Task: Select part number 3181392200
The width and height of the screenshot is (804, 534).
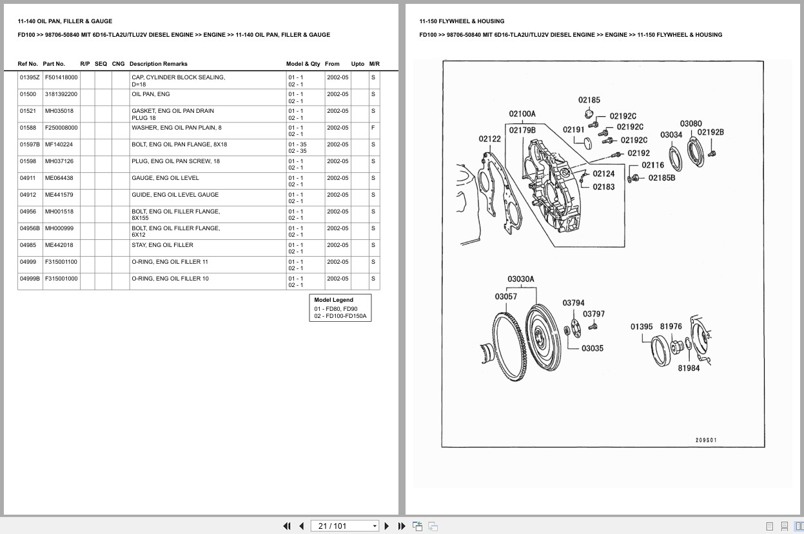Action: [61, 94]
